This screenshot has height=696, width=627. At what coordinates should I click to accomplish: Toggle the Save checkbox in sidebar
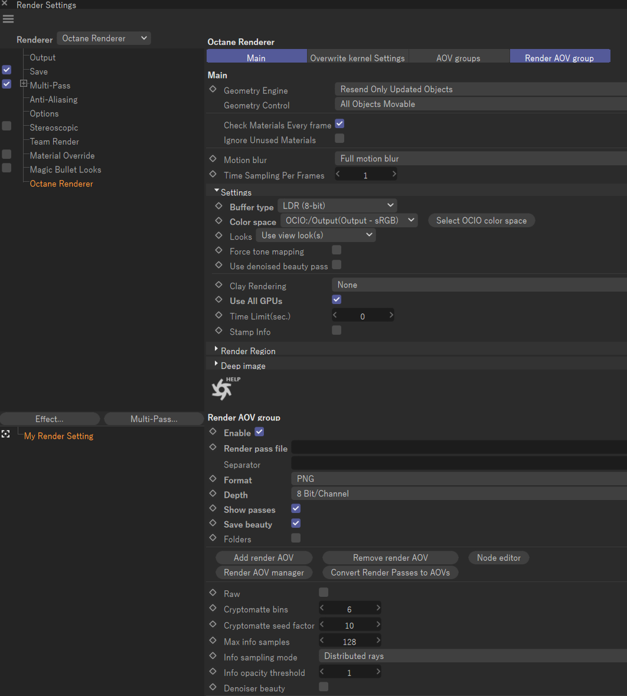pyautogui.click(x=6, y=70)
